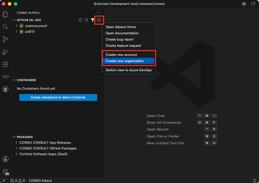The image size is (259, 183).
Task: Click the Open File or Folder label
Action: (163, 136)
